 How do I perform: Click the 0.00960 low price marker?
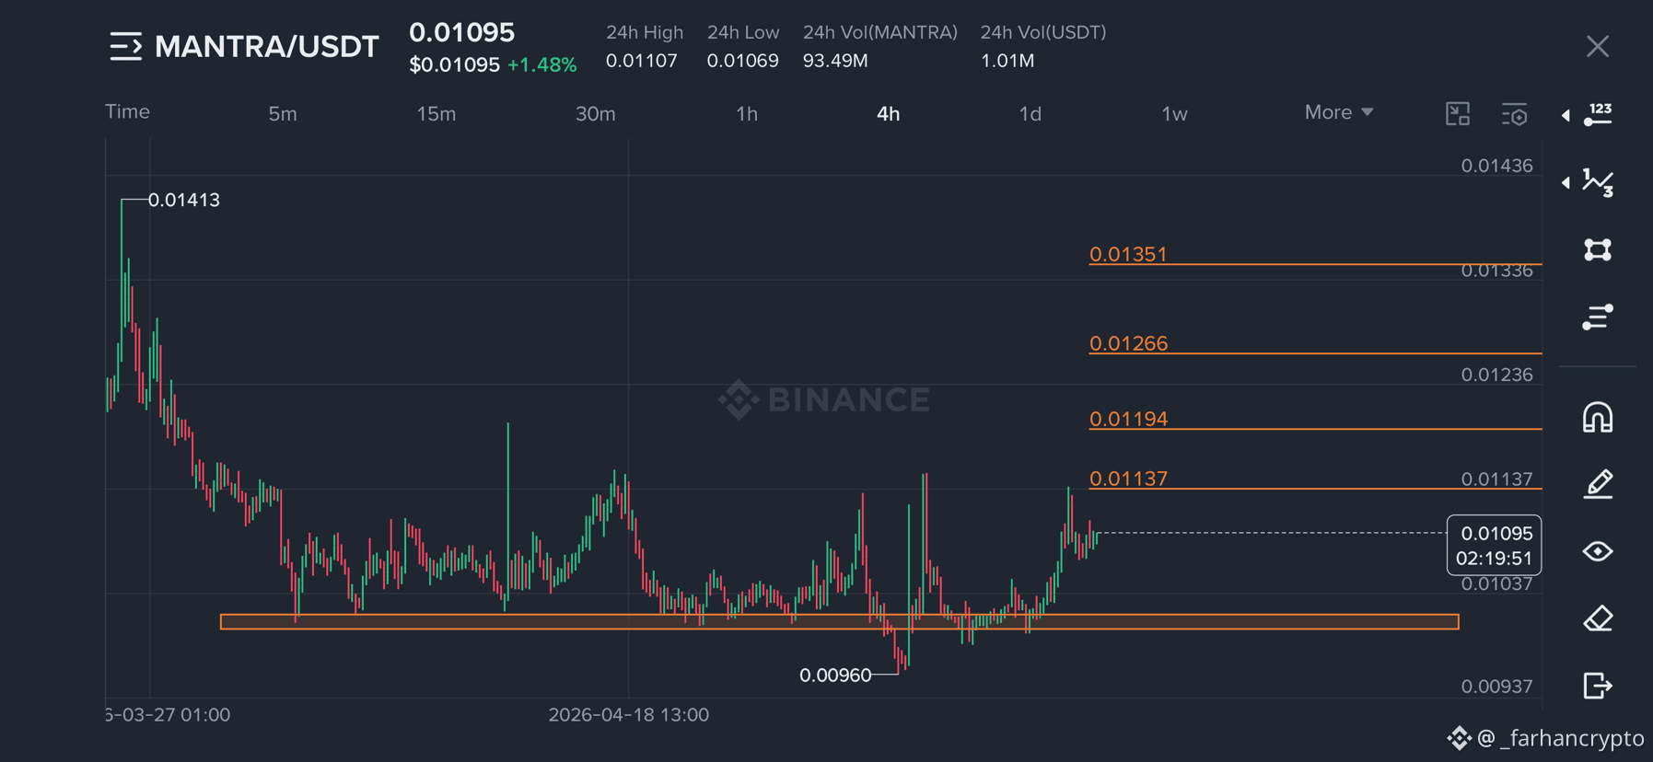[835, 675]
